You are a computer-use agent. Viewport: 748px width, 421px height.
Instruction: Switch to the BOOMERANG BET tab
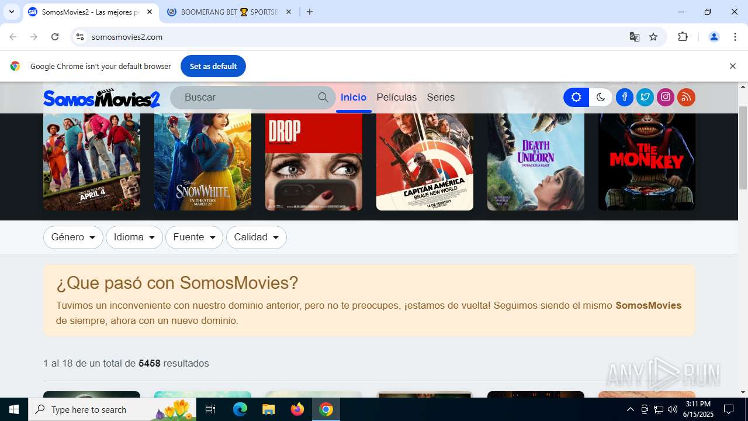click(229, 12)
